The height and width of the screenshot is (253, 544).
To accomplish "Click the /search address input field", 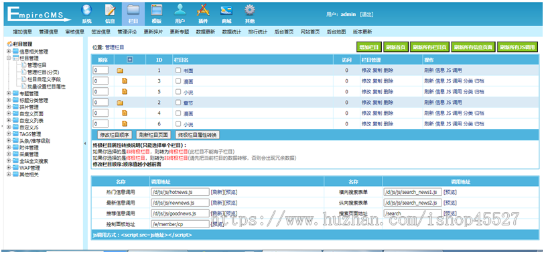I will tap(413, 213).
